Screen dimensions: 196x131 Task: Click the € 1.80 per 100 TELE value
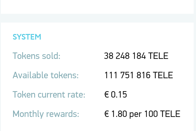(142, 114)
